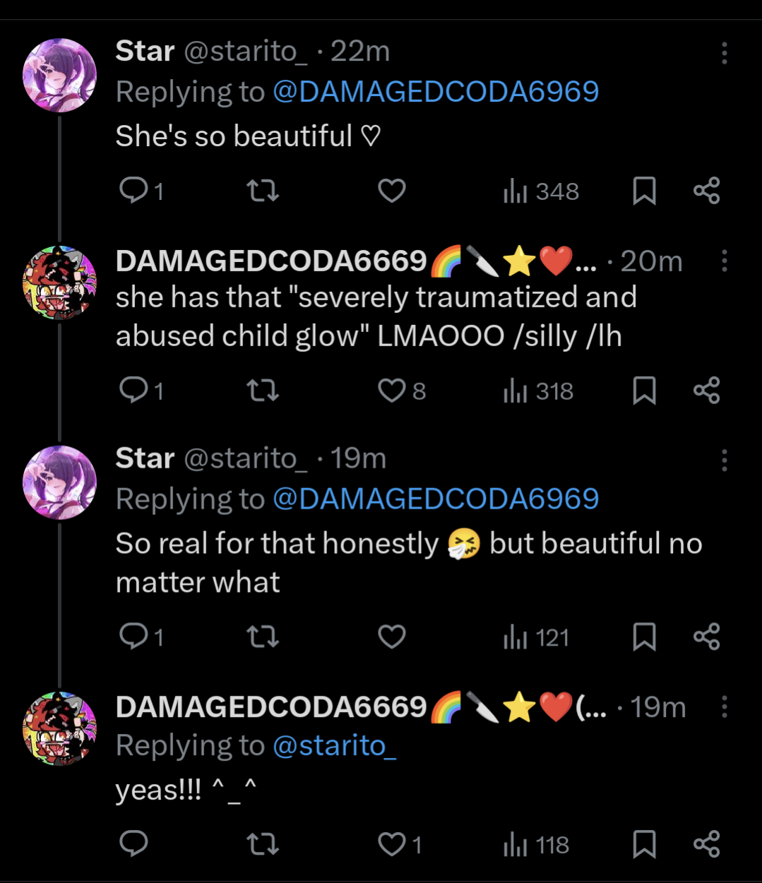Reply to 'So real for that honestly' tweet
Screen dimensions: 762x883
[133, 637]
